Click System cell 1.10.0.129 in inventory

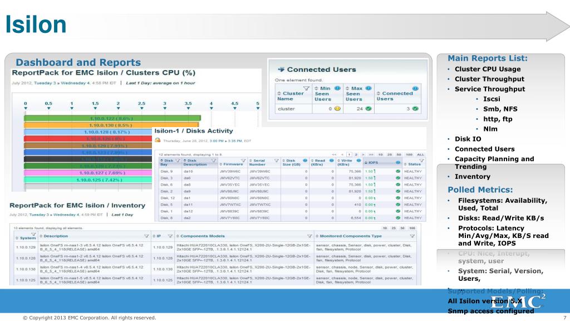pos(26,247)
